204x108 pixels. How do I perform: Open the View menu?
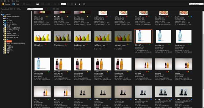coord(9,1)
